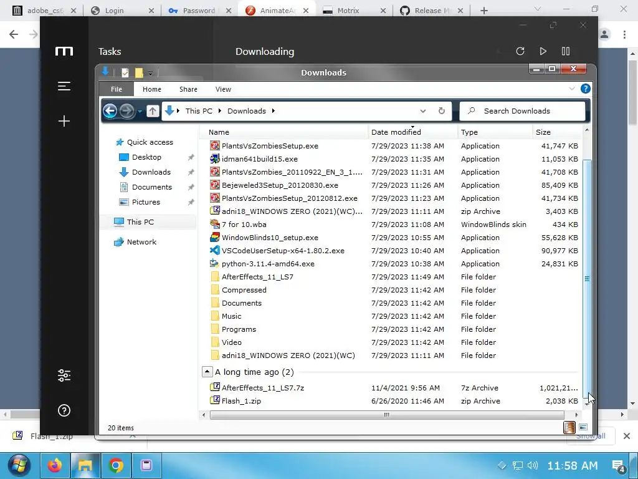
Task: Open Firefox from the taskbar
Action: click(55, 465)
